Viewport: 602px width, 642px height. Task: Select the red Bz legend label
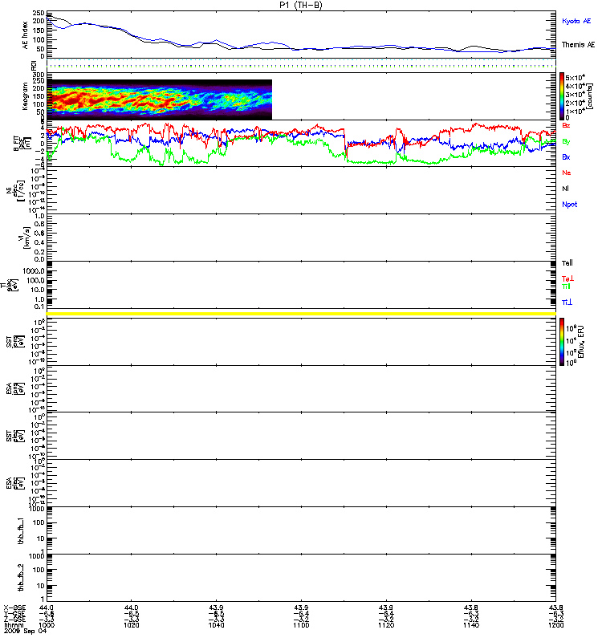566,125
